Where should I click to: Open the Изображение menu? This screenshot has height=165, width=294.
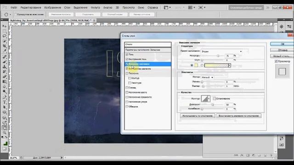coord(52,8)
